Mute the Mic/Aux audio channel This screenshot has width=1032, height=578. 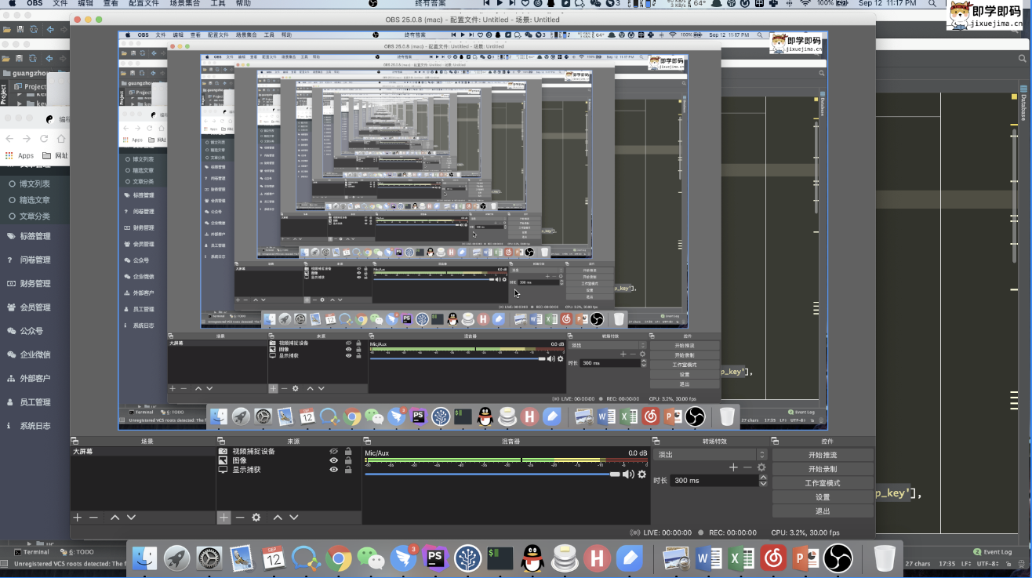click(x=628, y=474)
